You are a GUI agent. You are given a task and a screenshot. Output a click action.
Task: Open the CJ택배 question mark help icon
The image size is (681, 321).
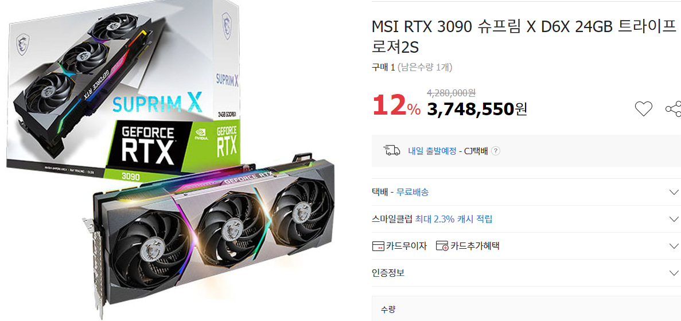496,151
